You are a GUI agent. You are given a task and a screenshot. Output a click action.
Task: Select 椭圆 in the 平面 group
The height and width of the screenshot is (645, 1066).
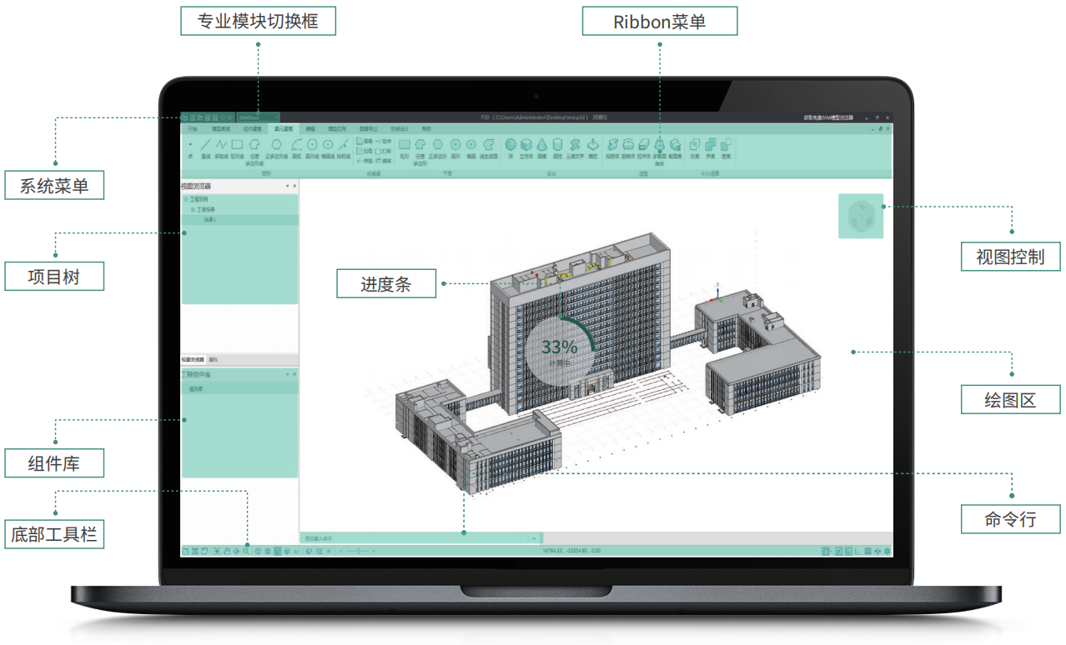(471, 148)
